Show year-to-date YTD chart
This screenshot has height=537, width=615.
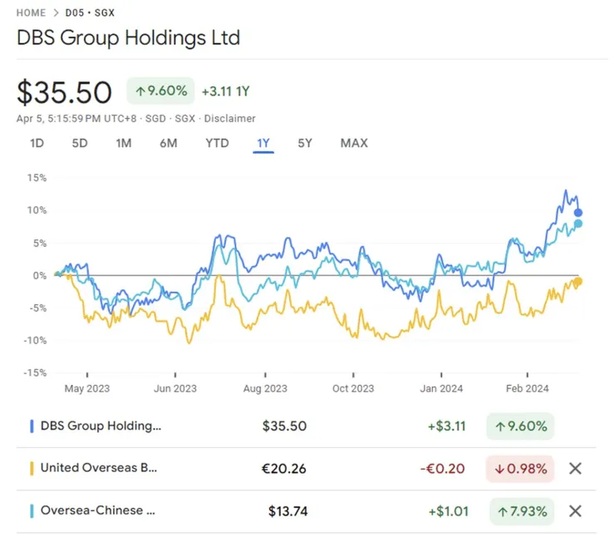click(x=217, y=143)
